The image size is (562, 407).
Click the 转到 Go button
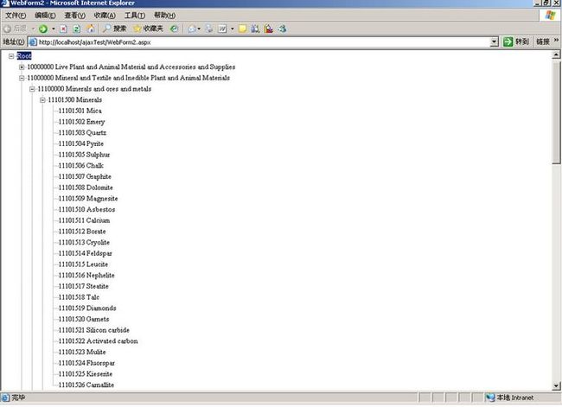point(516,41)
